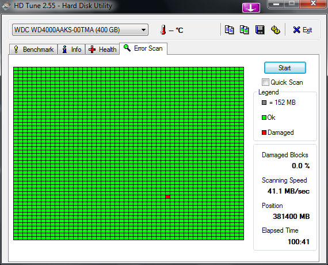Image resolution: width=328 pixels, height=265 pixels.
Task: Open the WDC WD4000AAKS drive selection dropdown
Action: coord(80,30)
